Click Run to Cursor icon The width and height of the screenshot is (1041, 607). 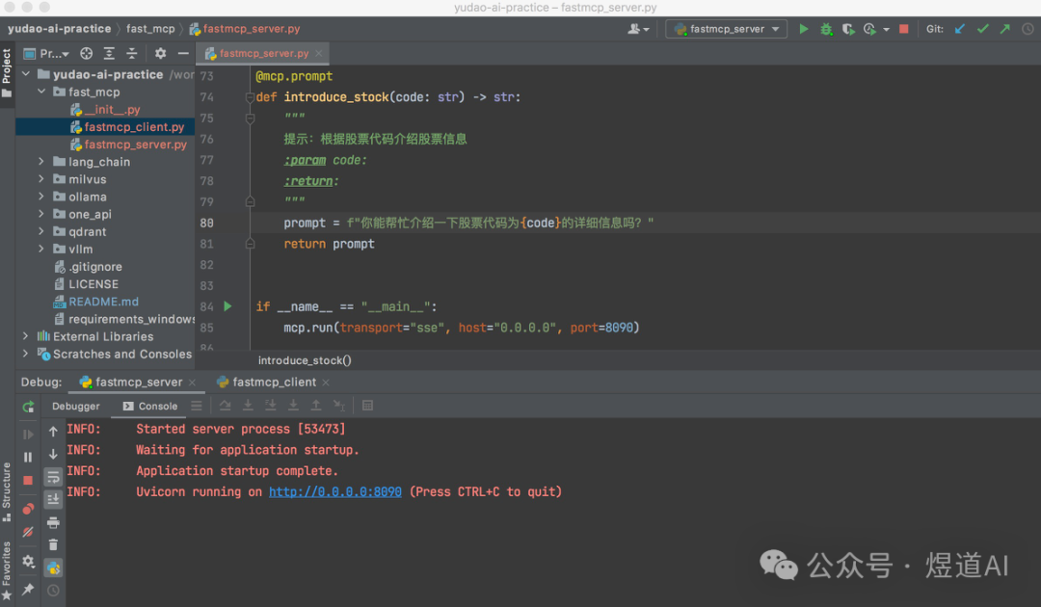(338, 406)
